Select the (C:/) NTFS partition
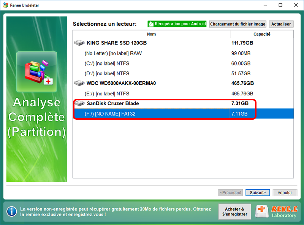304x225 pixels. tap(183, 63)
